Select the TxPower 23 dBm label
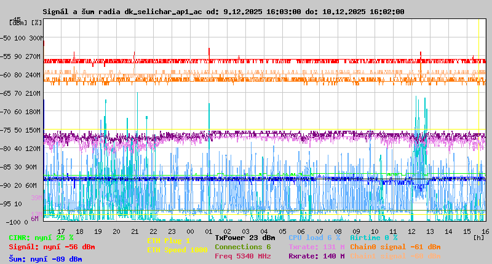This screenshot has height=264, width=492. 245,238
